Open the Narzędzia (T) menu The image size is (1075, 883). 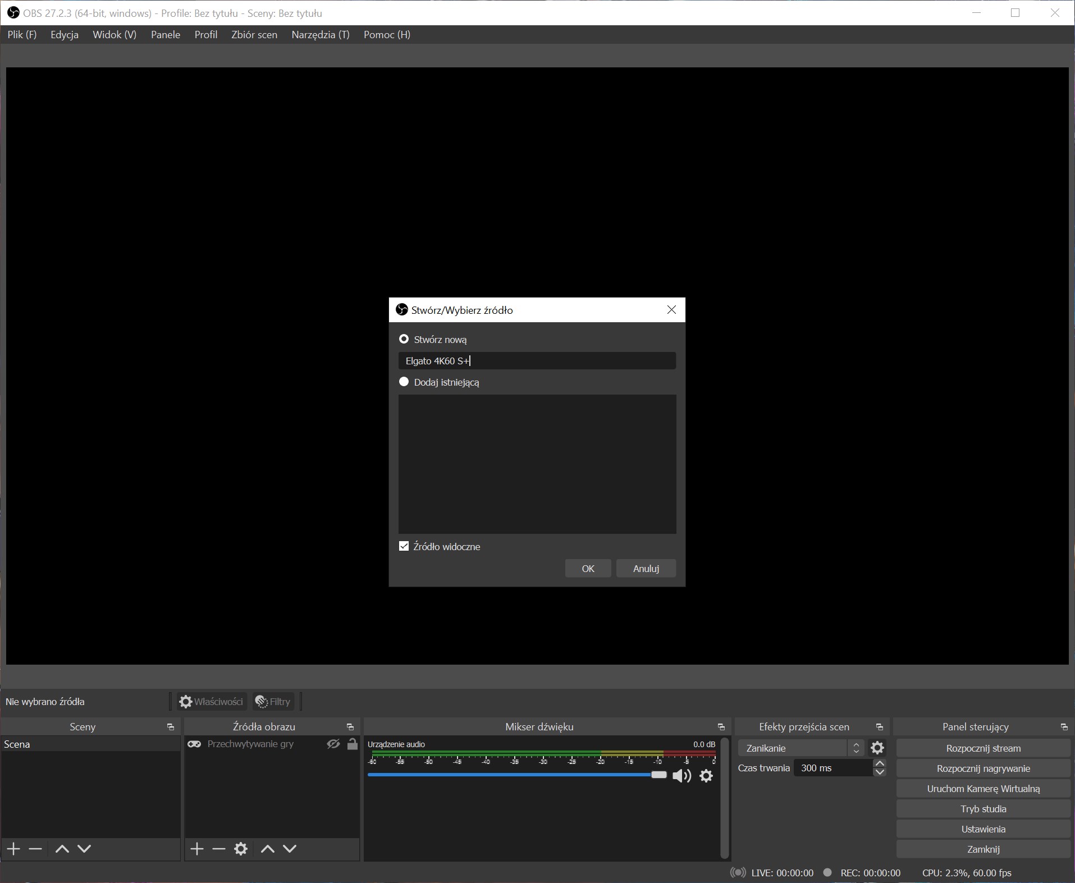coord(320,35)
